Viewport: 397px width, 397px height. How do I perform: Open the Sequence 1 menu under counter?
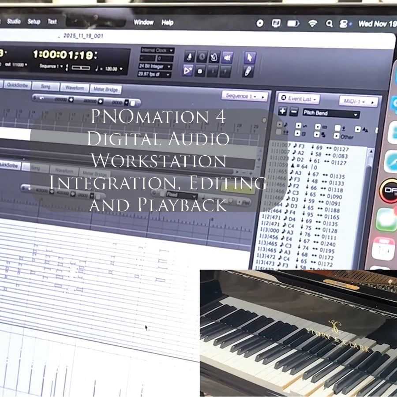pos(51,66)
